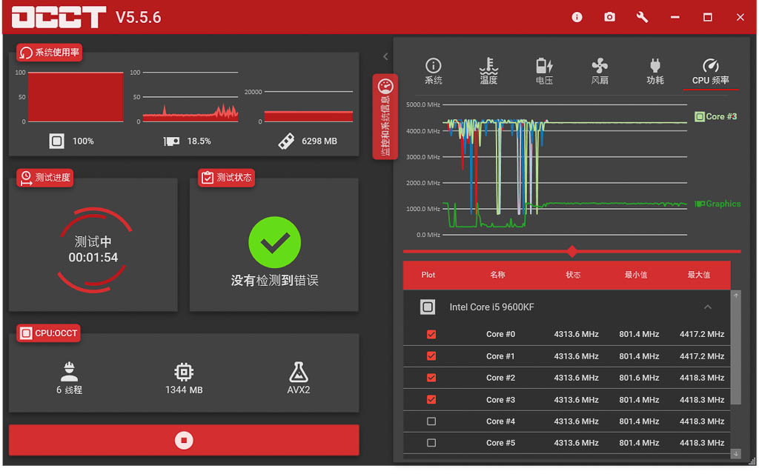Click the 监控和系统信息 side tab

pyautogui.click(x=385, y=116)
